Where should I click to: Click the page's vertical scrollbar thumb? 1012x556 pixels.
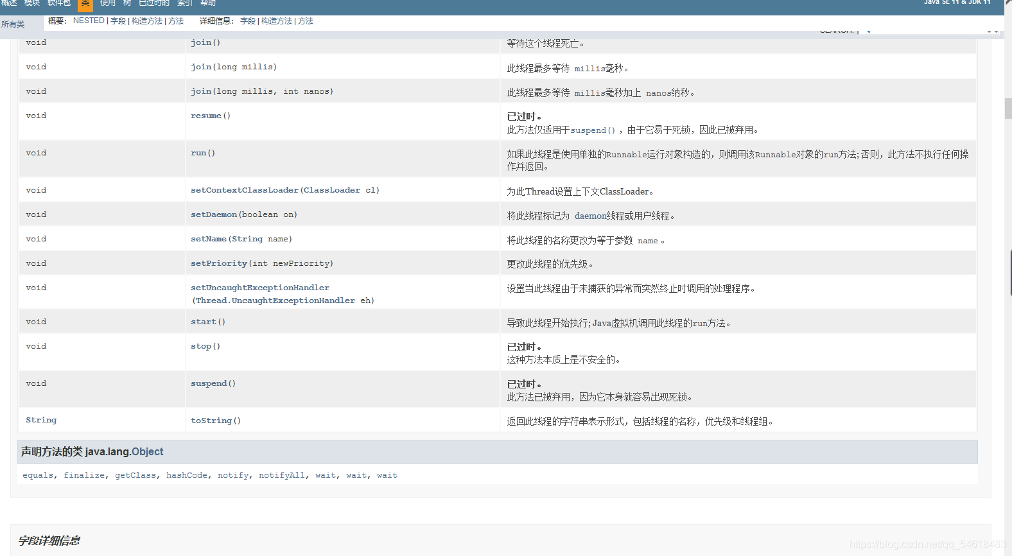click(x=1008, y=109)
